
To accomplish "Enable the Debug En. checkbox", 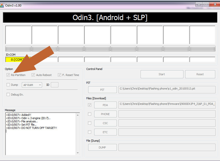I will [x=8, y=95].
